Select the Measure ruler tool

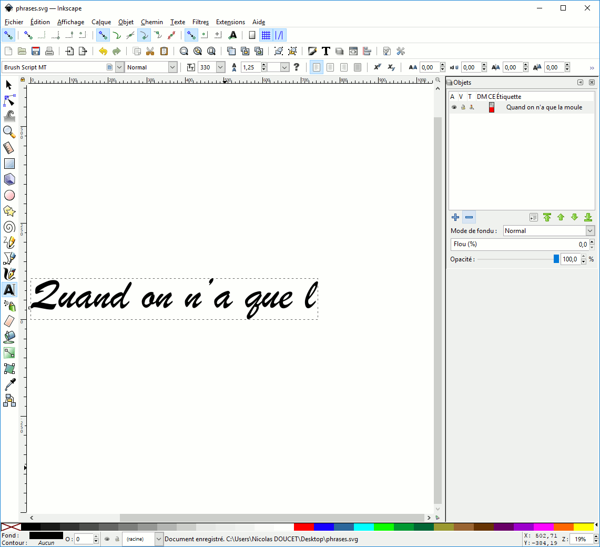(x=9, y=148)
